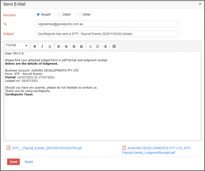205x171 pixels.
Task: Align text to the right
Action: (x=74, y=46)
